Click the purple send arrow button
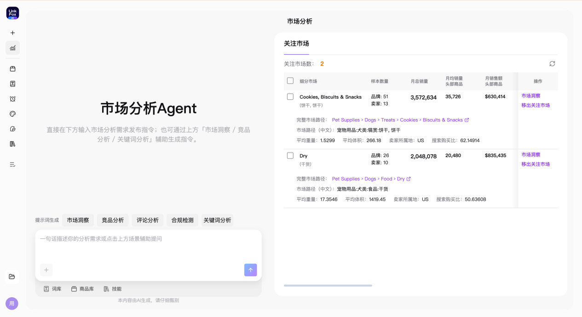582x317 pixels. point(250,270)
